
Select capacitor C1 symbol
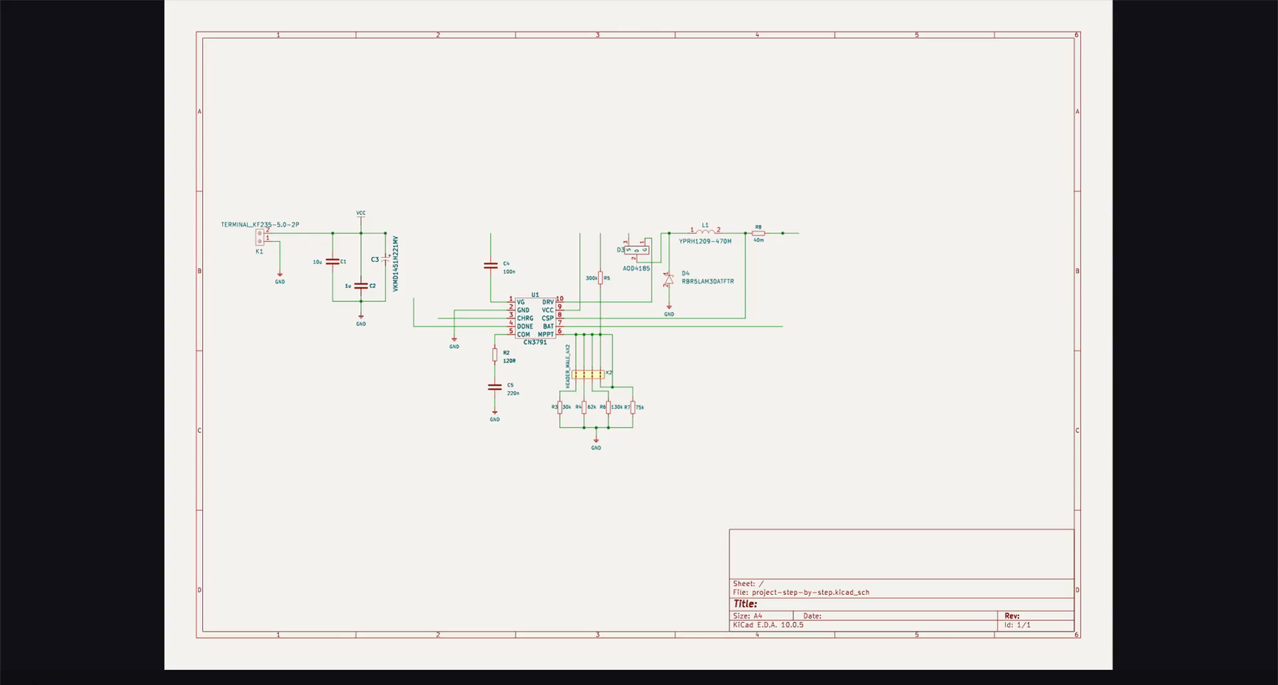(332, 262)
